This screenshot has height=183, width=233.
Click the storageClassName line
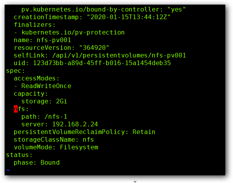click(54, 140)
